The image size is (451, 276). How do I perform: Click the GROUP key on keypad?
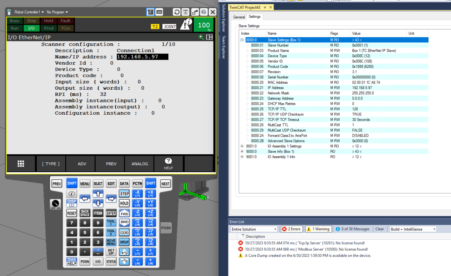pyautogui.click(x=124, y=242)
